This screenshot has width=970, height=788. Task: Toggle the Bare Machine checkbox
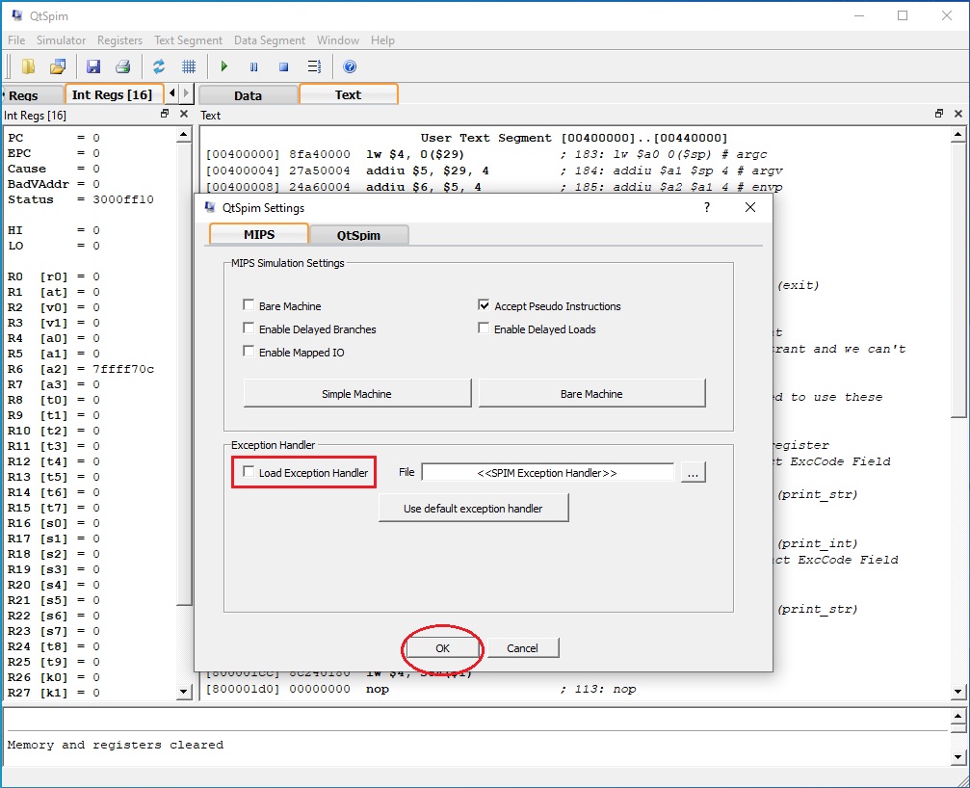click(x=249, y=305)
